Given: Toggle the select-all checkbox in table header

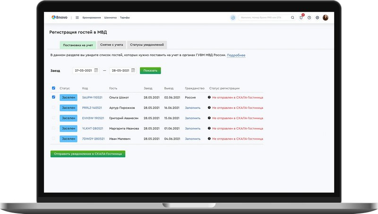Looking at the screenshot, I should [53, 88].
